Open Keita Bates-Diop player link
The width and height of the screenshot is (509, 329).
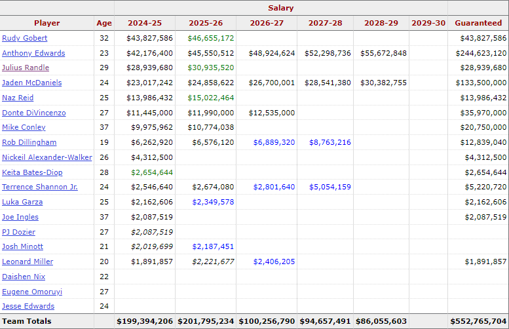pyautogui.click(x=32, y=172)
